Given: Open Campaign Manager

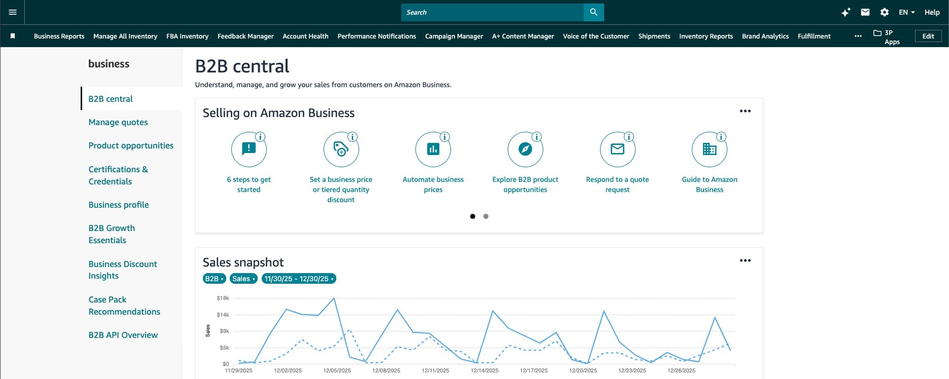Looking at the screenshot, I should coord(454,36).
